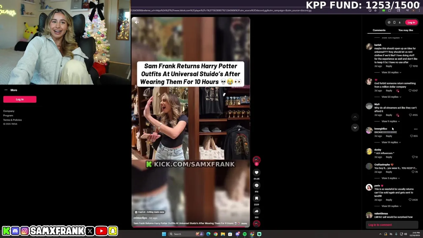Unmute the TikTok video with speaker icon
Viewport: 423px width, 238px height.
(137, 22)
